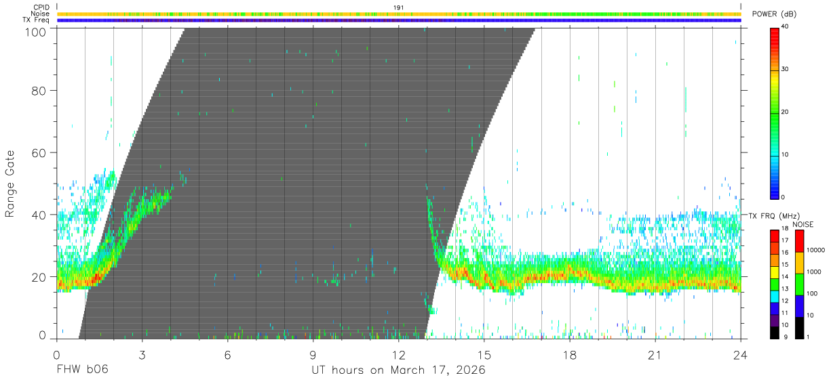Click x-axis tick label "15"
This screenshot has height=384, width=833.
point(484,356)
